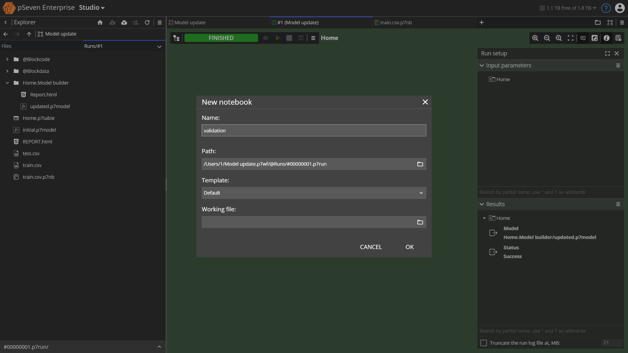This screenshot has height=353, width=628.
Task: Open the workflow structure view icon
Action: tap(176, 38)
